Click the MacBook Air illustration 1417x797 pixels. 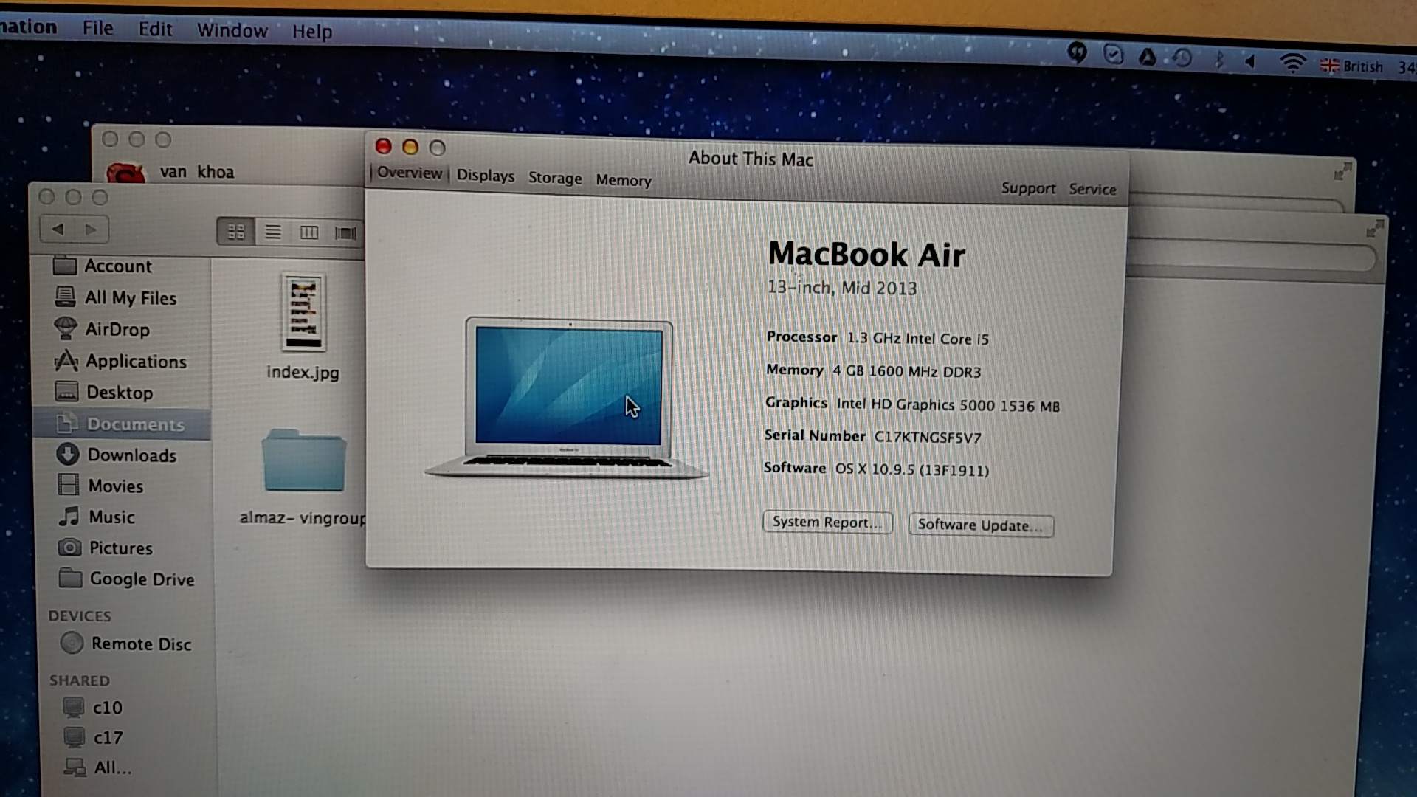[x=568, y=398]
